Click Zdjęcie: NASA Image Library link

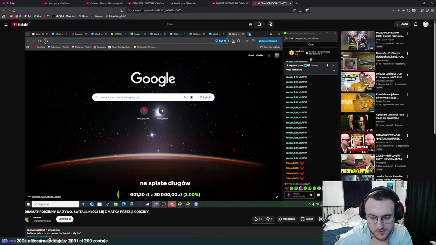click(x=46, y=197)
